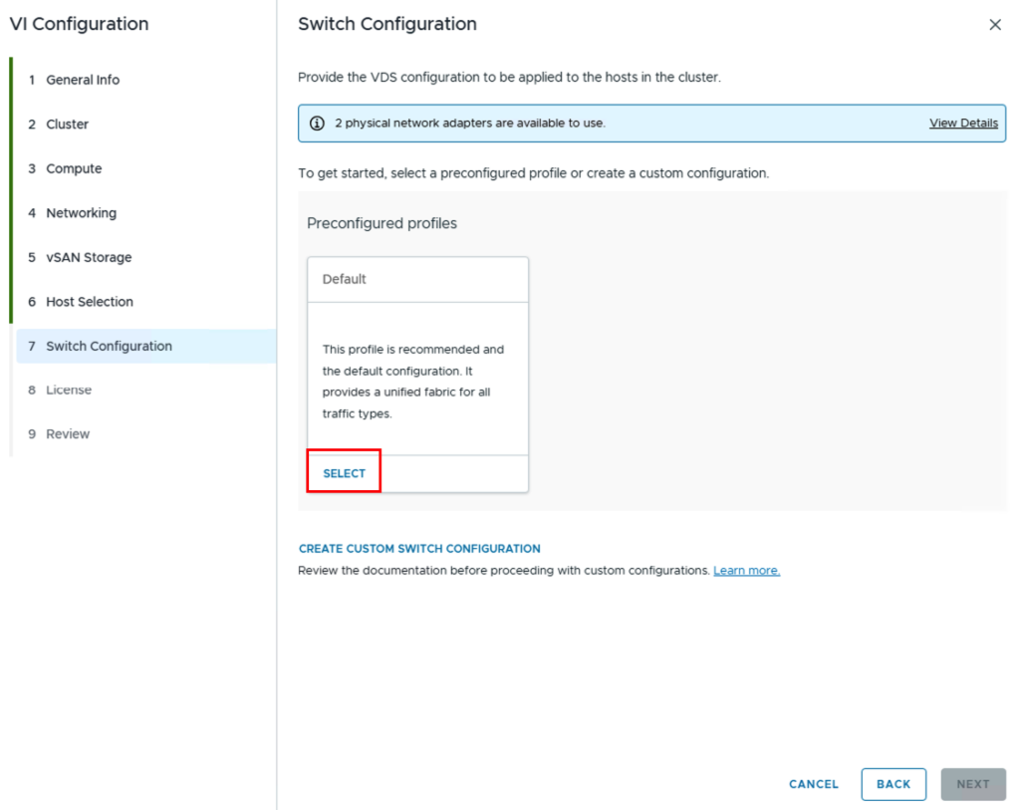Click the Default profile card header

pos(417,279)
